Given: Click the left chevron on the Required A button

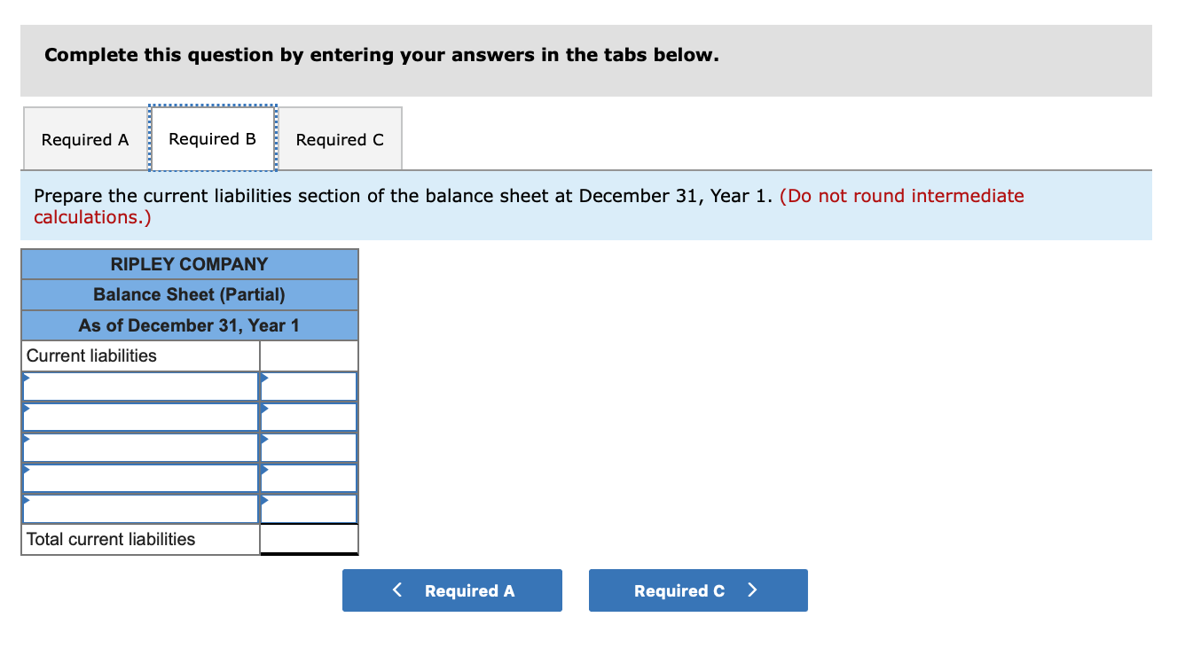Looking at the screenshot, I should pyautogui.click(x=398, y=590).
